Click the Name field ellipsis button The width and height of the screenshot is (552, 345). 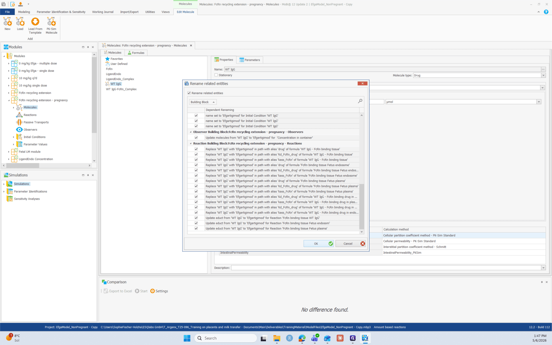[x=543, y=69]
